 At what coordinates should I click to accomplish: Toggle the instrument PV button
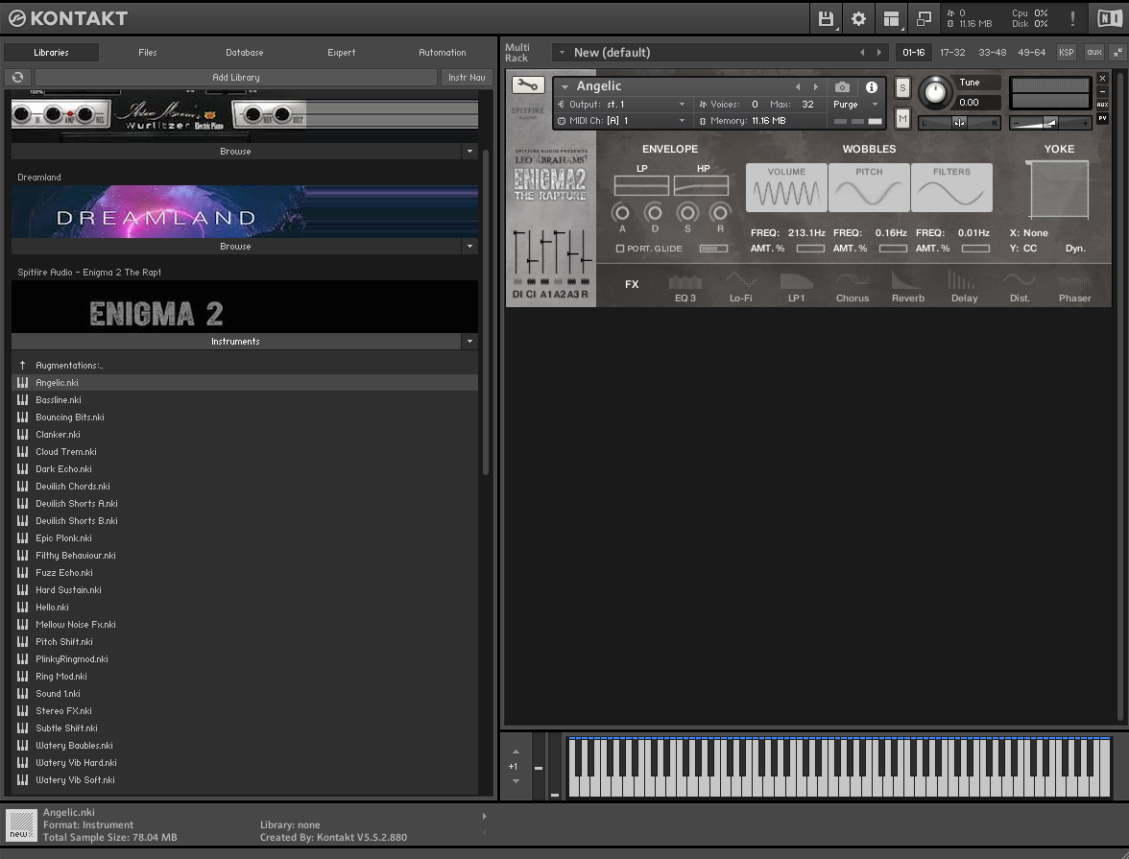1102,118
